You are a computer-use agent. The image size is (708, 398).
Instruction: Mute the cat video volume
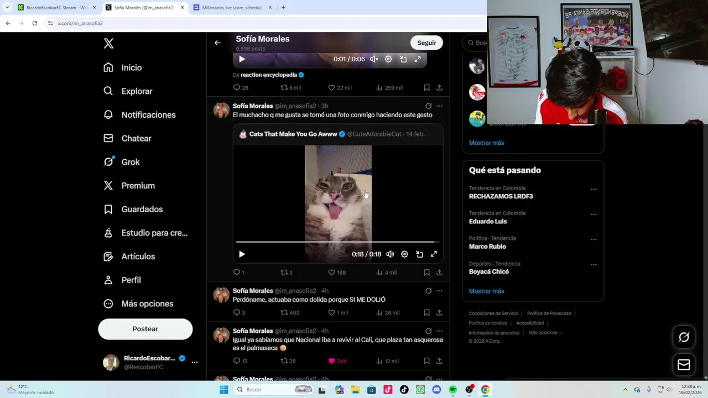pos(390,254)
